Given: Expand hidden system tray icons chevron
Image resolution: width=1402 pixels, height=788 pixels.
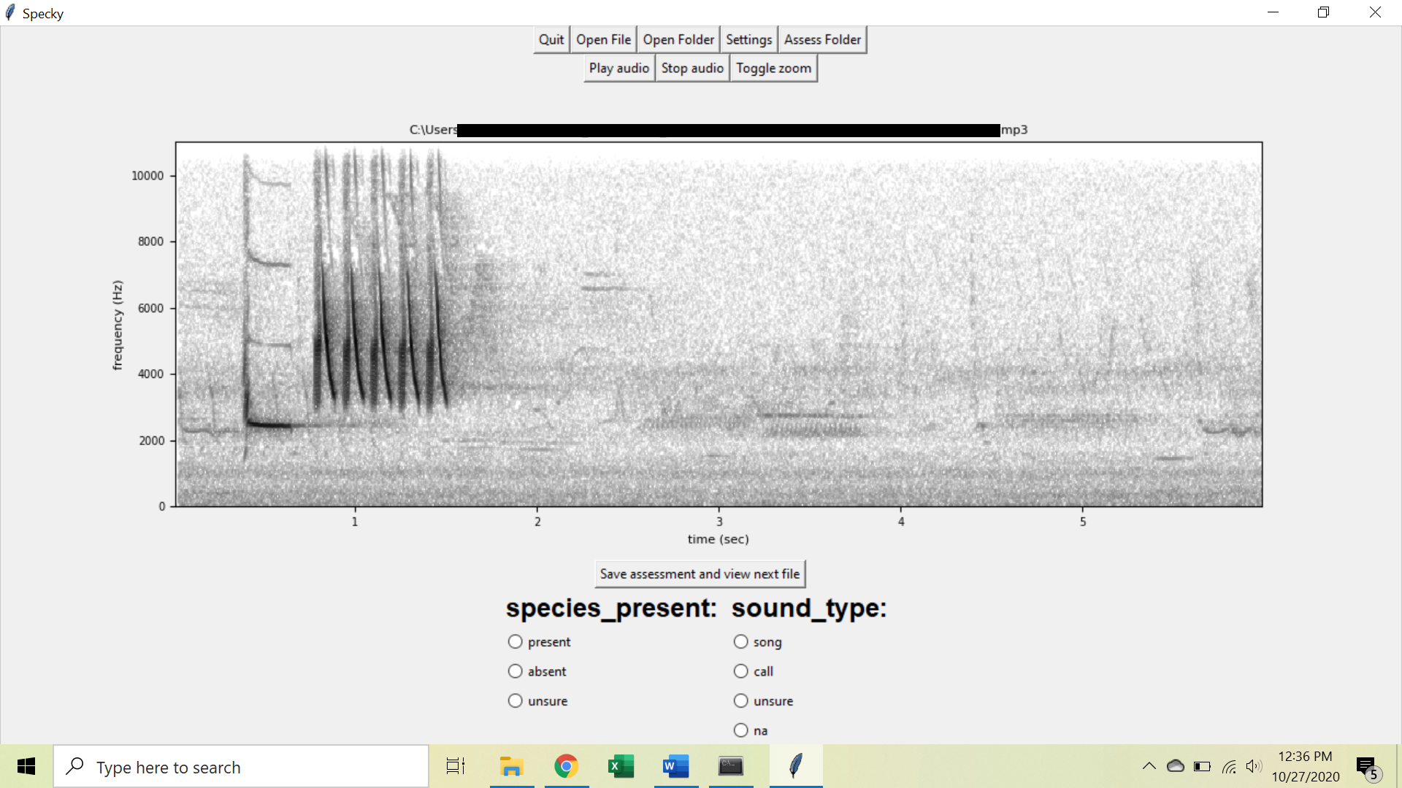Looking at the screenshot, I should pos(1149,766).
